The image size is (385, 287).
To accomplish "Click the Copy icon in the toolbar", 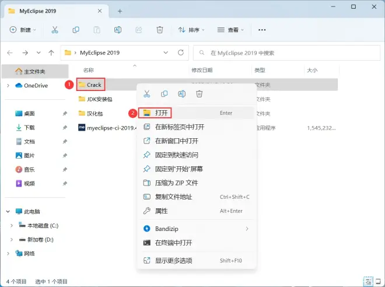I will (x=76, y=30).
